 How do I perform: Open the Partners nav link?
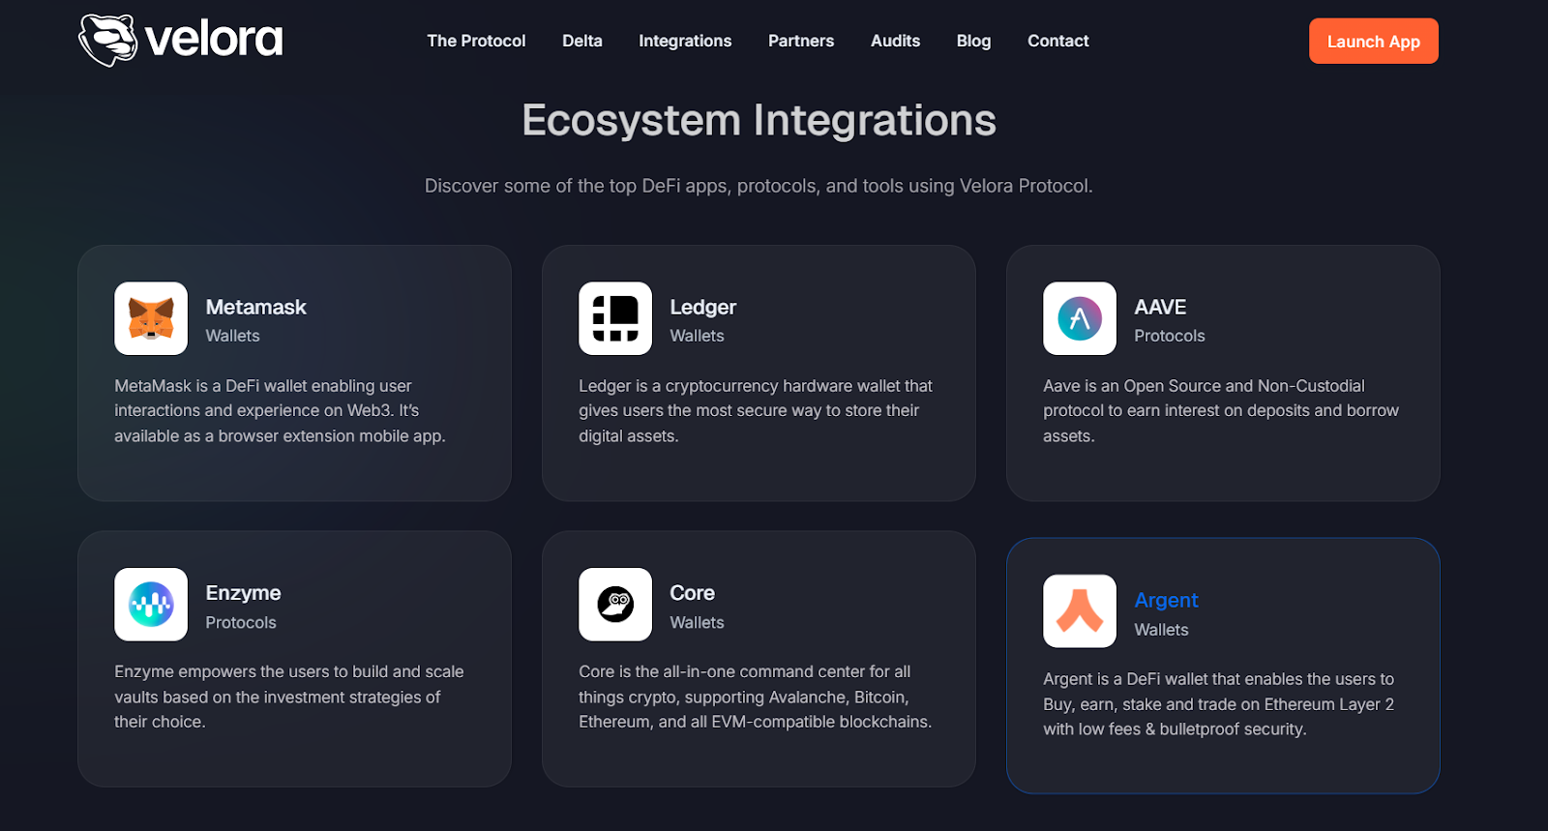[x=801, y=41]
